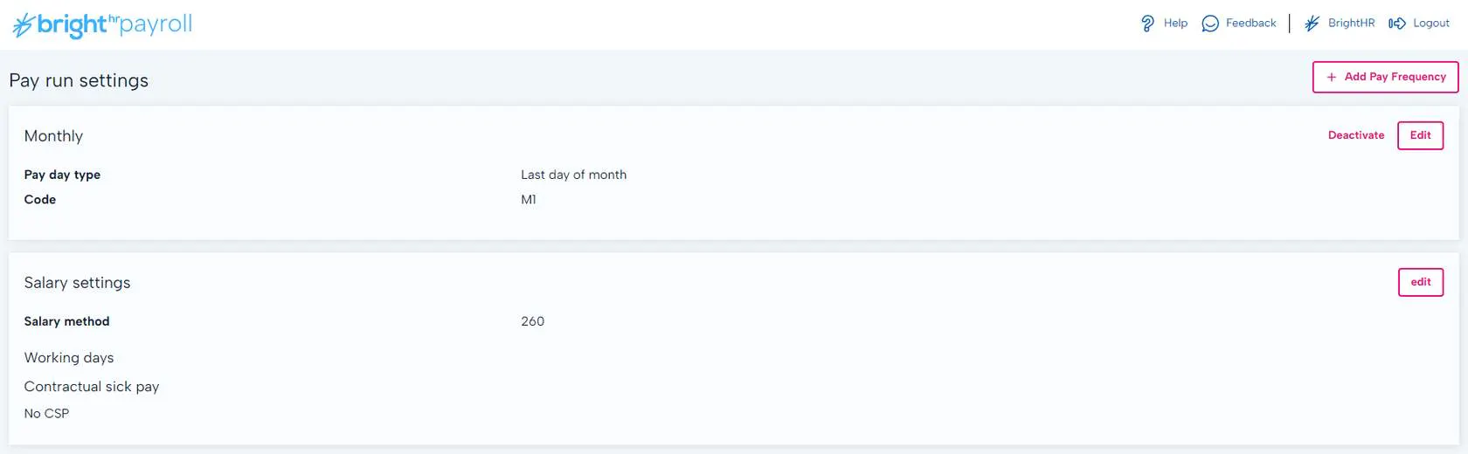The width and height of the screenshot is (1468, 454).
Task: Click the Feedback speech bubble icon
Action: [x=1210, y=24]
